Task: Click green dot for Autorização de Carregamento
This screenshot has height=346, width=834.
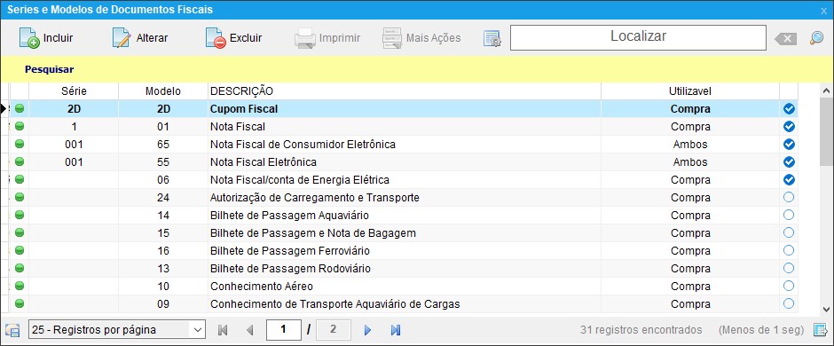Action: point(20,197)
